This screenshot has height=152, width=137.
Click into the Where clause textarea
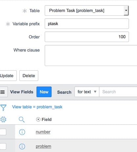pos(91,55)
